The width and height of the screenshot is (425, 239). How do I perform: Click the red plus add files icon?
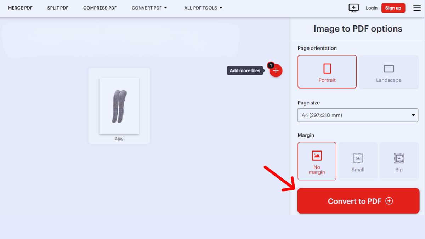[x=276, y=71]
